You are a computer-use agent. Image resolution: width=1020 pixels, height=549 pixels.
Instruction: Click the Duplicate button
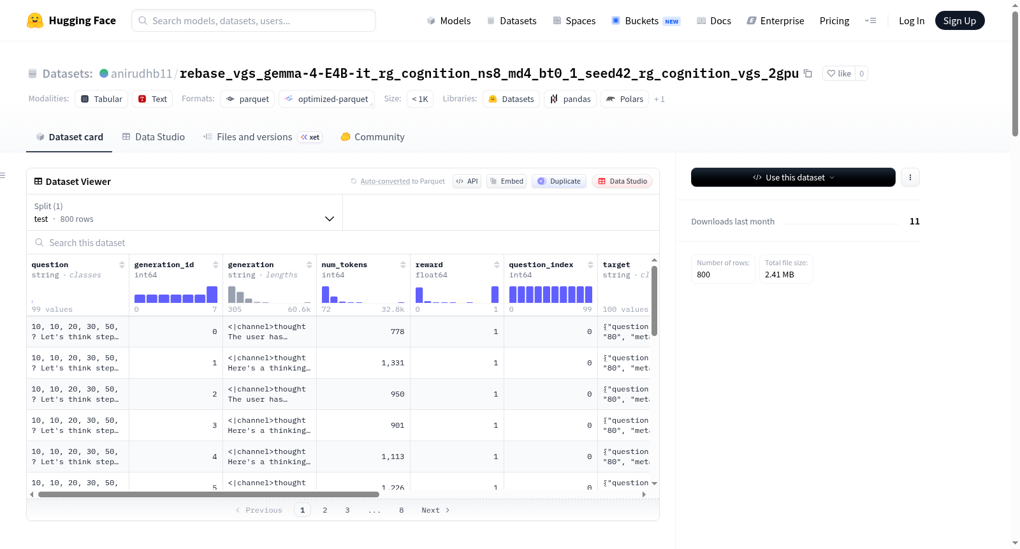(559, 181)
